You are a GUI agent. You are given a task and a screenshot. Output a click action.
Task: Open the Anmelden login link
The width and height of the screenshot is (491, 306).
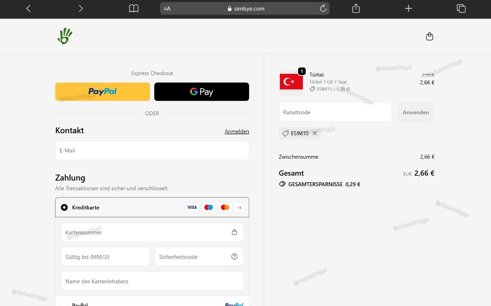tap(237, 131)
